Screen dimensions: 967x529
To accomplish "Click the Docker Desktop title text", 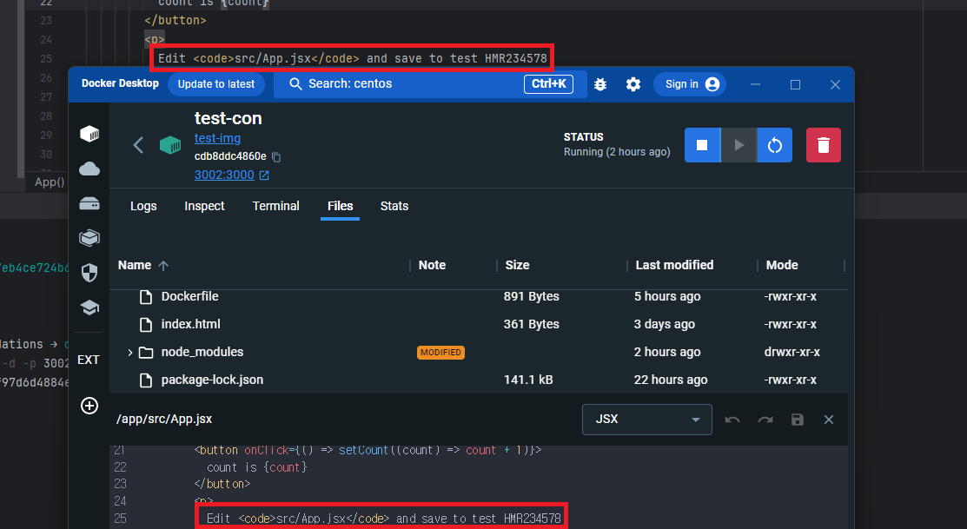I will point(120,83).
